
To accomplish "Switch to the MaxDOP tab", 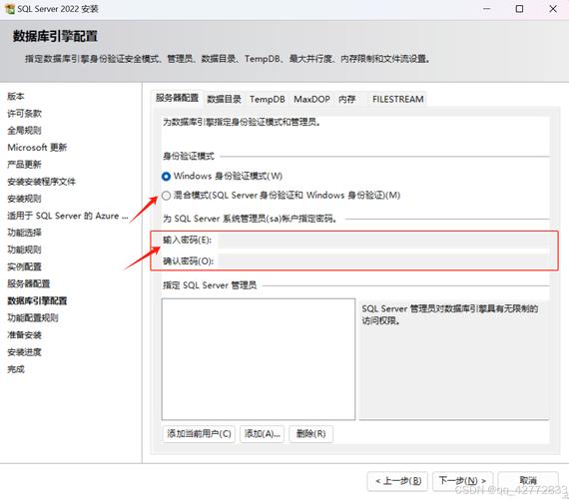I will pos(311,99).
